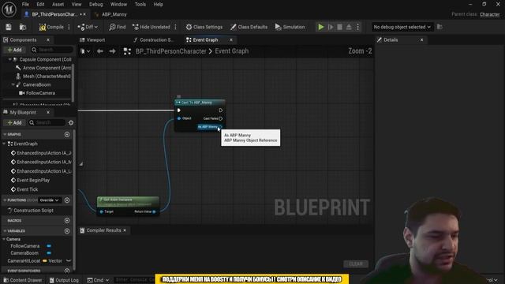Click the navigate back arrow
Screen dimensions: 505x284
pos(100,51)
